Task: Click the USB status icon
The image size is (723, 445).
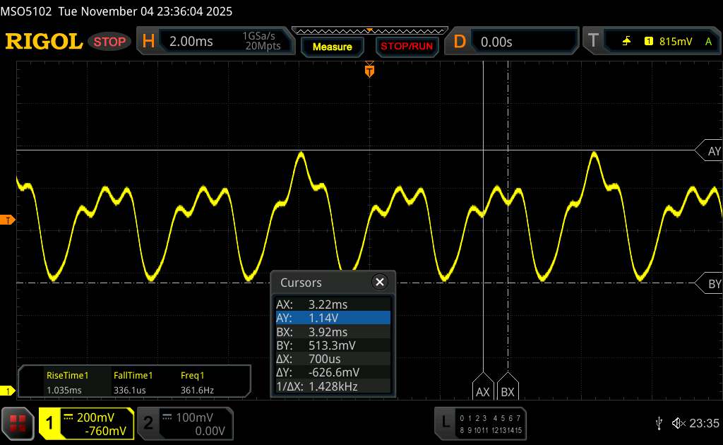Action: [659, 422]
